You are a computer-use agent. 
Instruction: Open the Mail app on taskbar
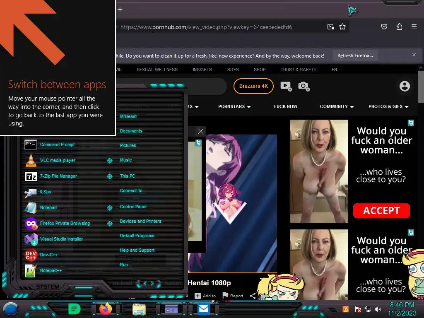pos(203,309)
